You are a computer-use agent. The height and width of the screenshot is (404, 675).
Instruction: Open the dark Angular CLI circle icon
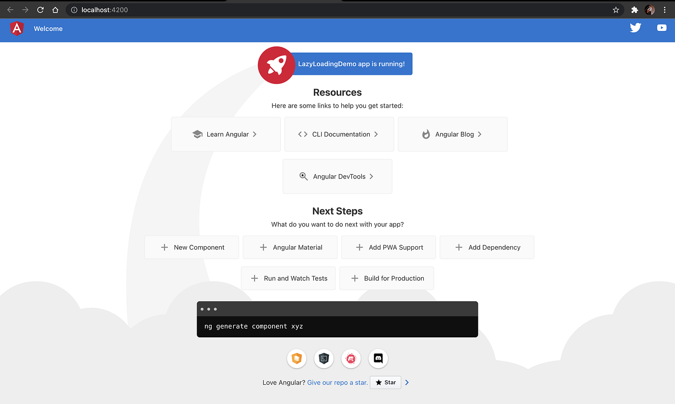[x=324, y=359]
